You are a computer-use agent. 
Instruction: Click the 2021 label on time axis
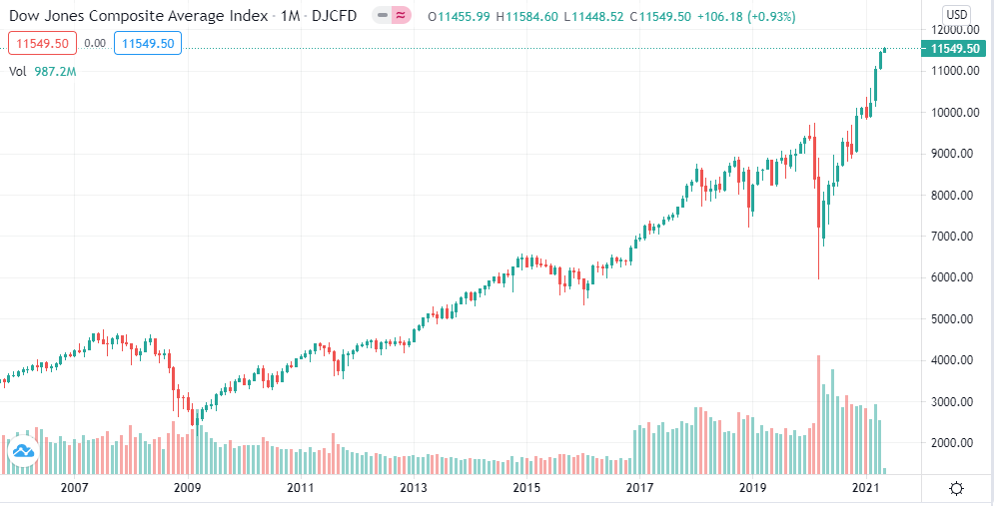click(865, 488)
